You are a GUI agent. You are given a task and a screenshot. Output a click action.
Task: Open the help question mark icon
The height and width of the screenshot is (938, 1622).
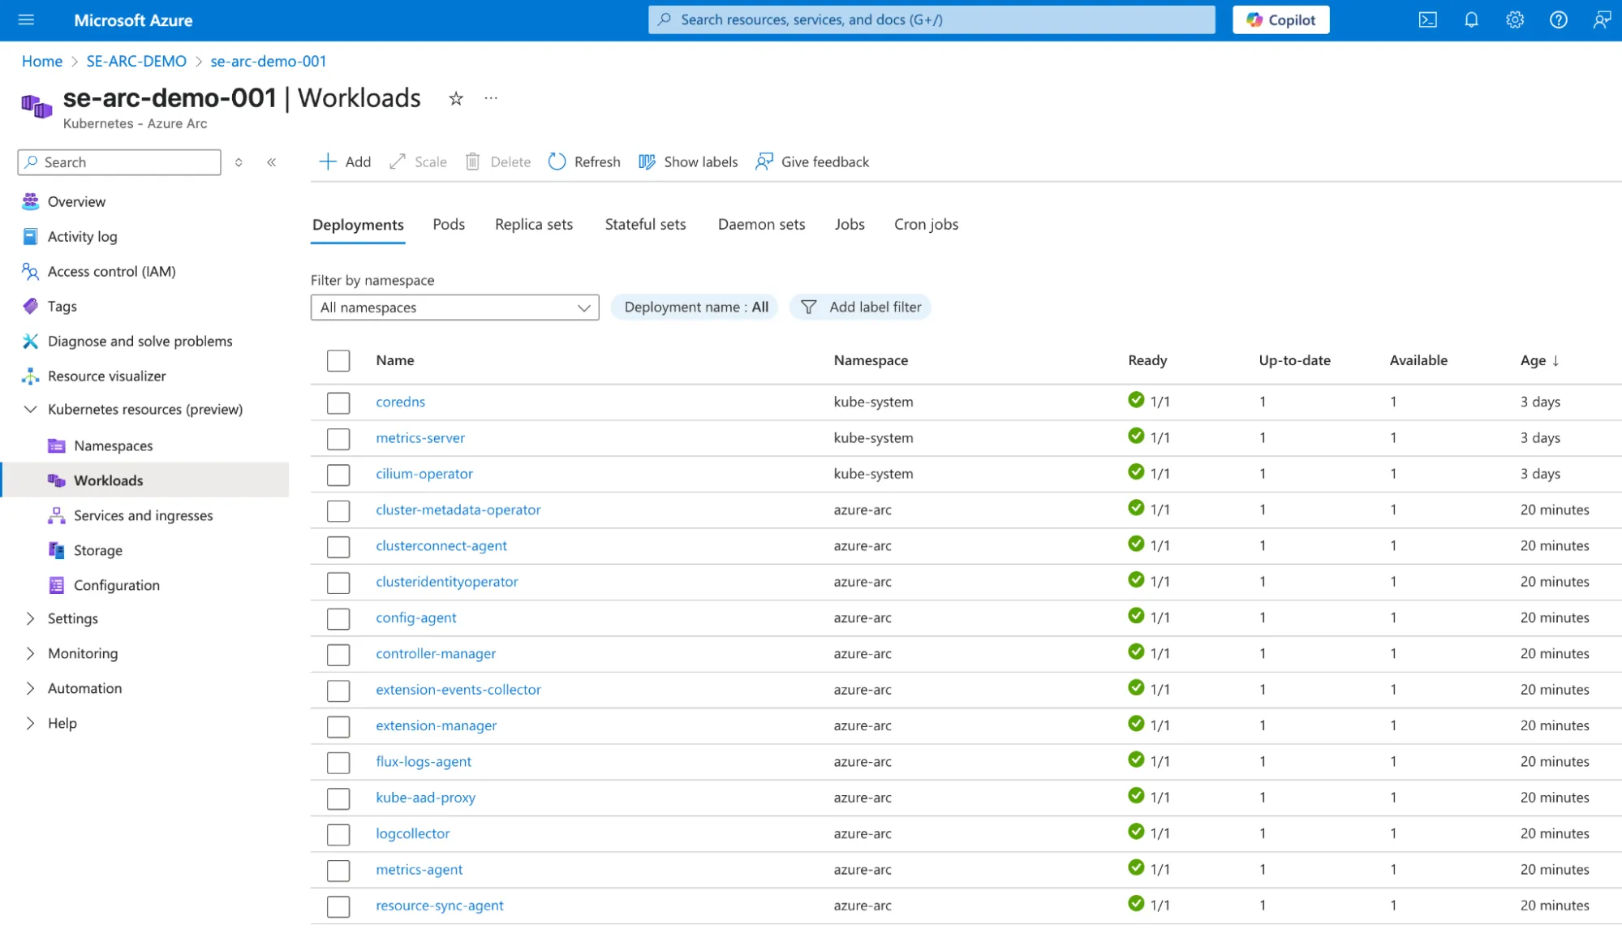pyautogui.click(x=1558, y=19)
